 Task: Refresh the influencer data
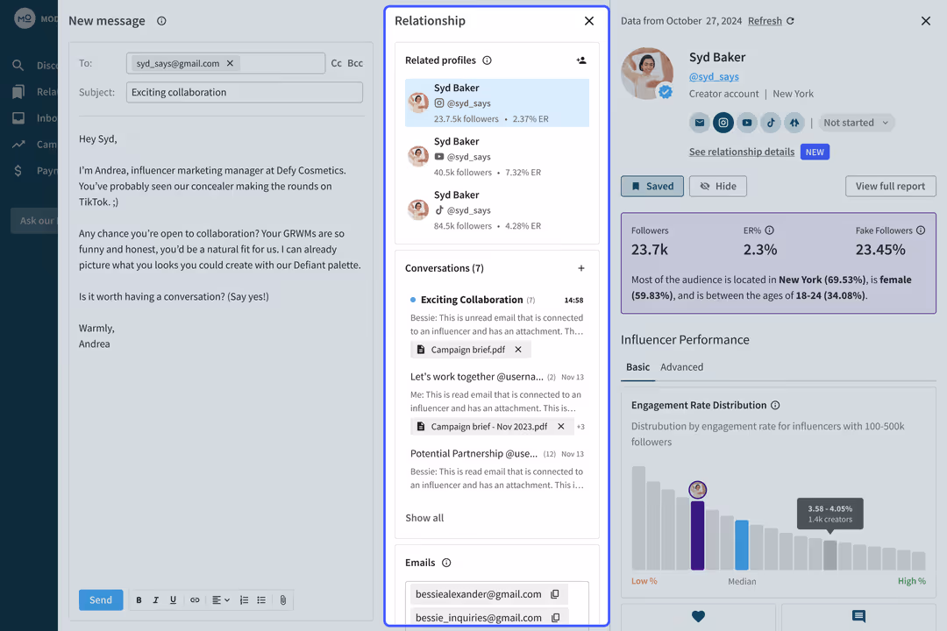click(771, 21)
